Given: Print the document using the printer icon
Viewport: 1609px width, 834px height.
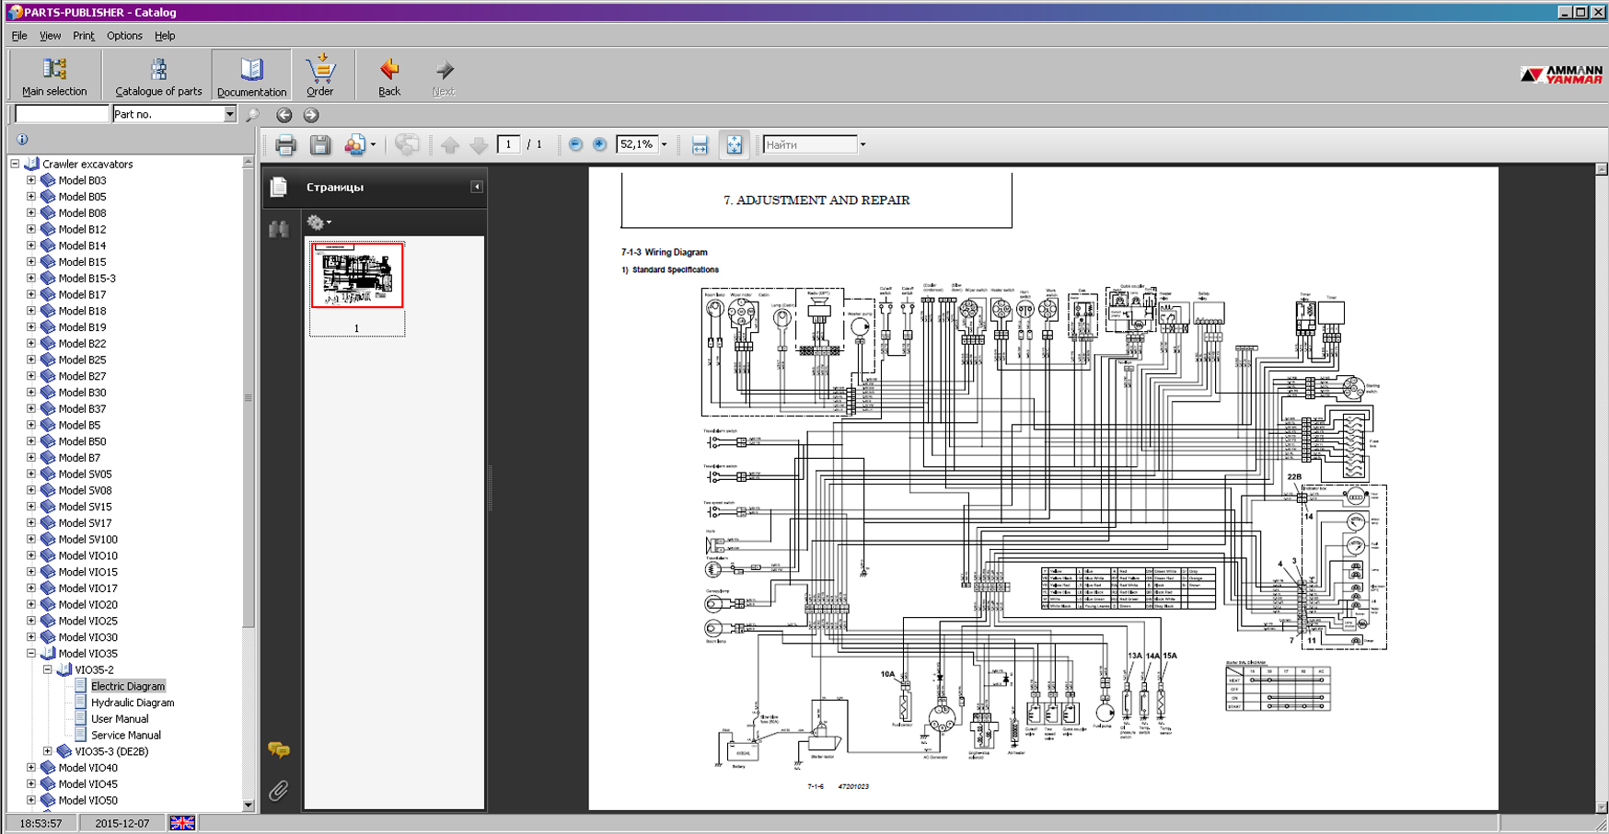Looking at the screenshot, I should 285,145.
